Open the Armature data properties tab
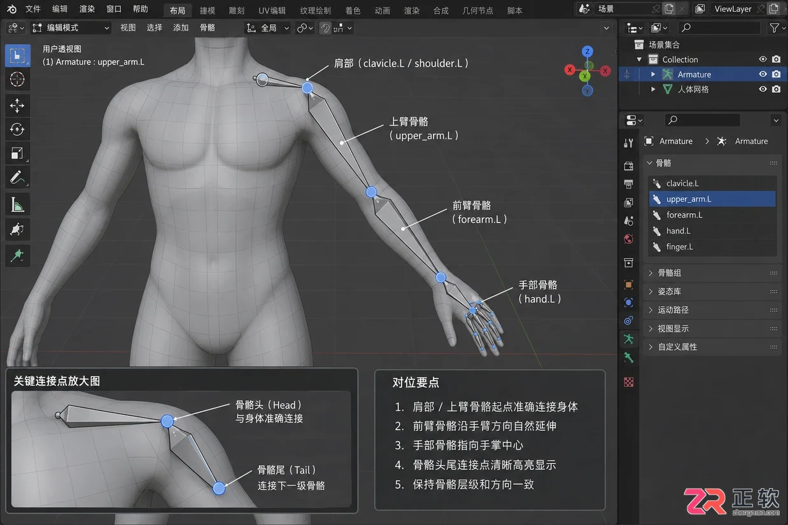 click(x=629, y=339)
